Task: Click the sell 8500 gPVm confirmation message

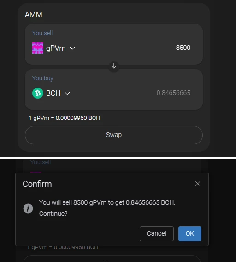Action: [x=107, y=208]
